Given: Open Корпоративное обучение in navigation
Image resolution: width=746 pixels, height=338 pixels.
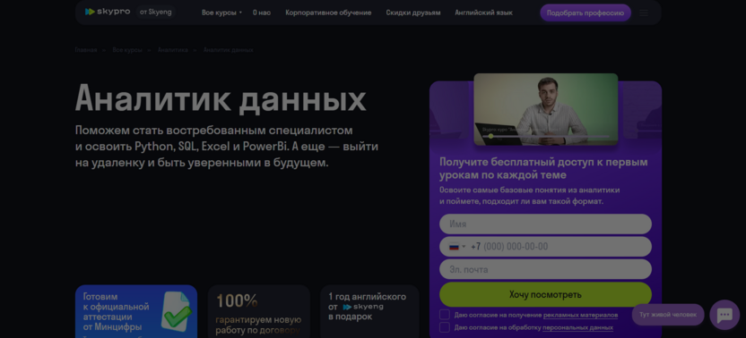Looking at the screenshot, I should pyautogui.click(x=328, y=13).
